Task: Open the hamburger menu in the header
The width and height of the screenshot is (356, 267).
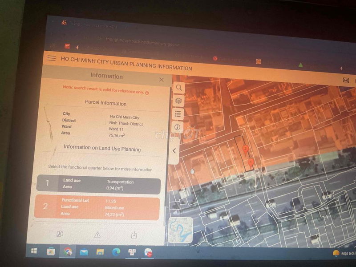Action: tap(52, 58)
